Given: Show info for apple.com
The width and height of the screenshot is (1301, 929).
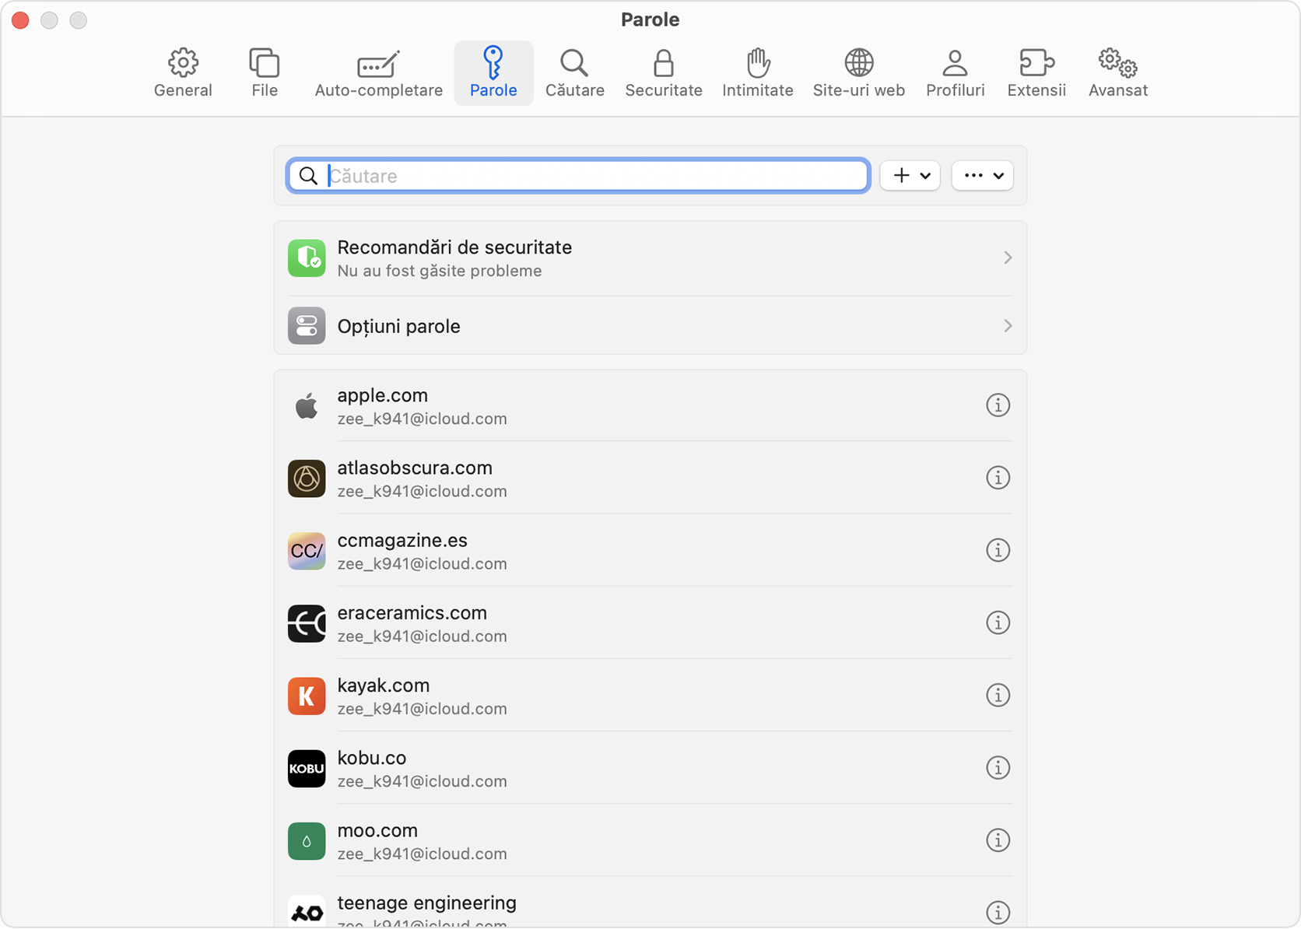Looking at the screenshot, I should pyautogui.click(x=998, y=405).
